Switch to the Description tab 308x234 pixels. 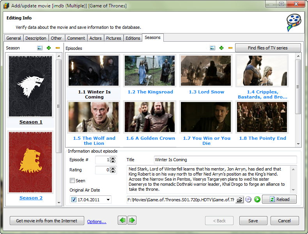click(36, 38)
